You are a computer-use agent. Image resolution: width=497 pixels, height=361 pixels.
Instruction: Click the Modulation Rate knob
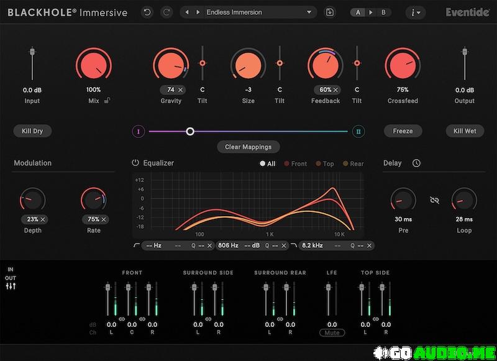point(94,200)
